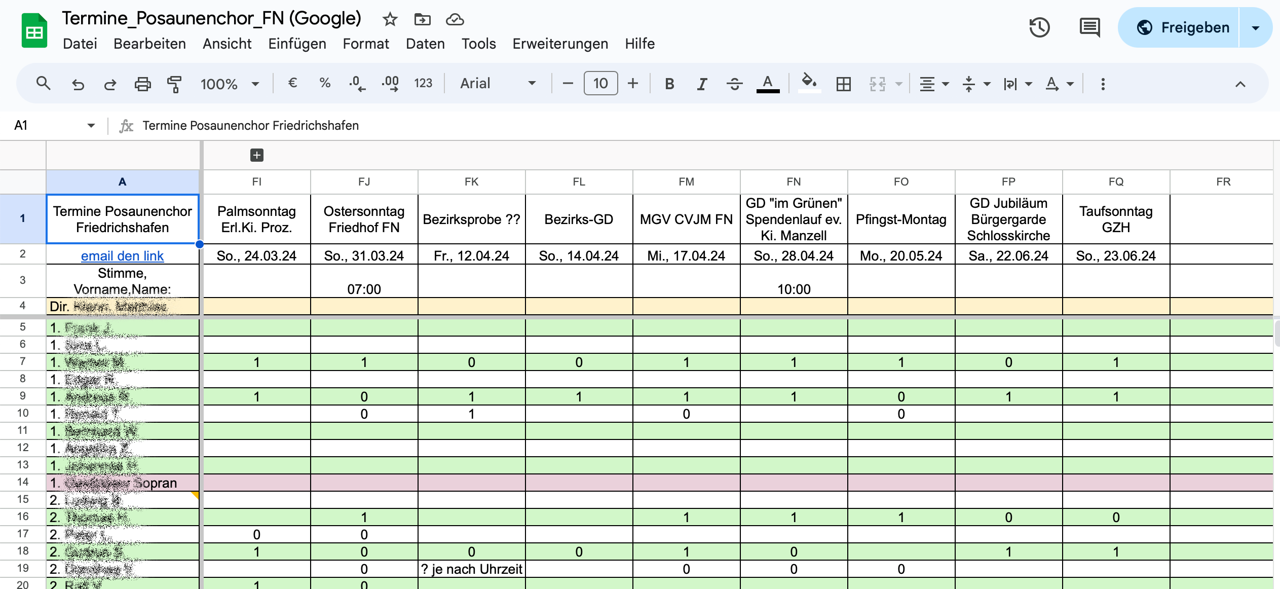
Task: Star this document
Action: coord(390,19)
